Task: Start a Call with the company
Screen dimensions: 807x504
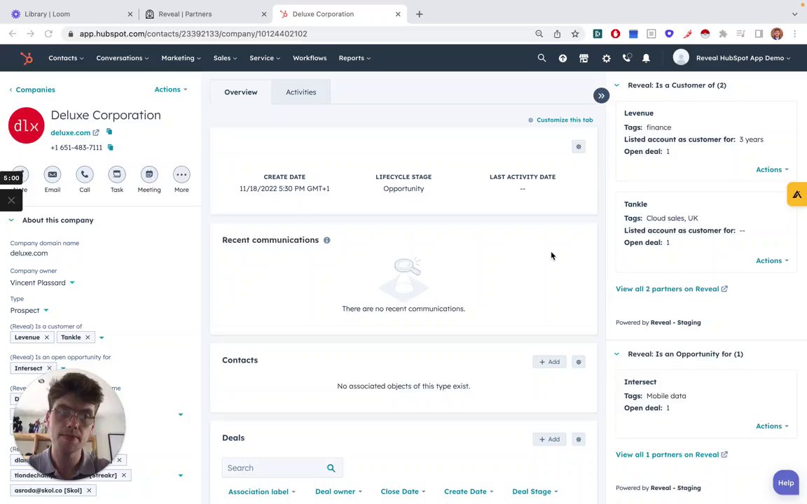Action: tap(84, 174)
